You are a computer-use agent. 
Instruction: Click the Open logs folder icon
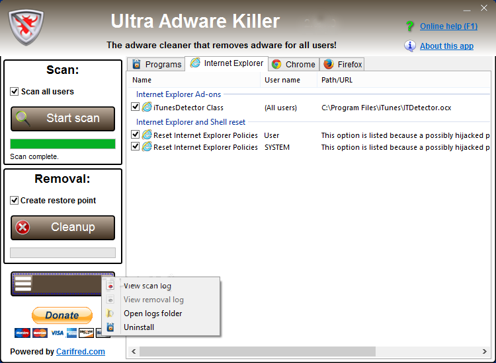tap(110, 313)
